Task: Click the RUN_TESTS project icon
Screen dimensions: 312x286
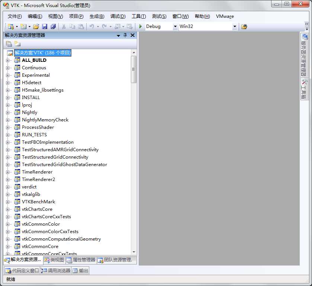Action: [x=17, y=135]
